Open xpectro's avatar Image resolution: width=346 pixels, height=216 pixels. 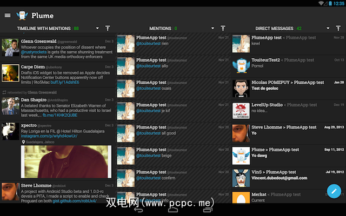[x=10, y=131]
